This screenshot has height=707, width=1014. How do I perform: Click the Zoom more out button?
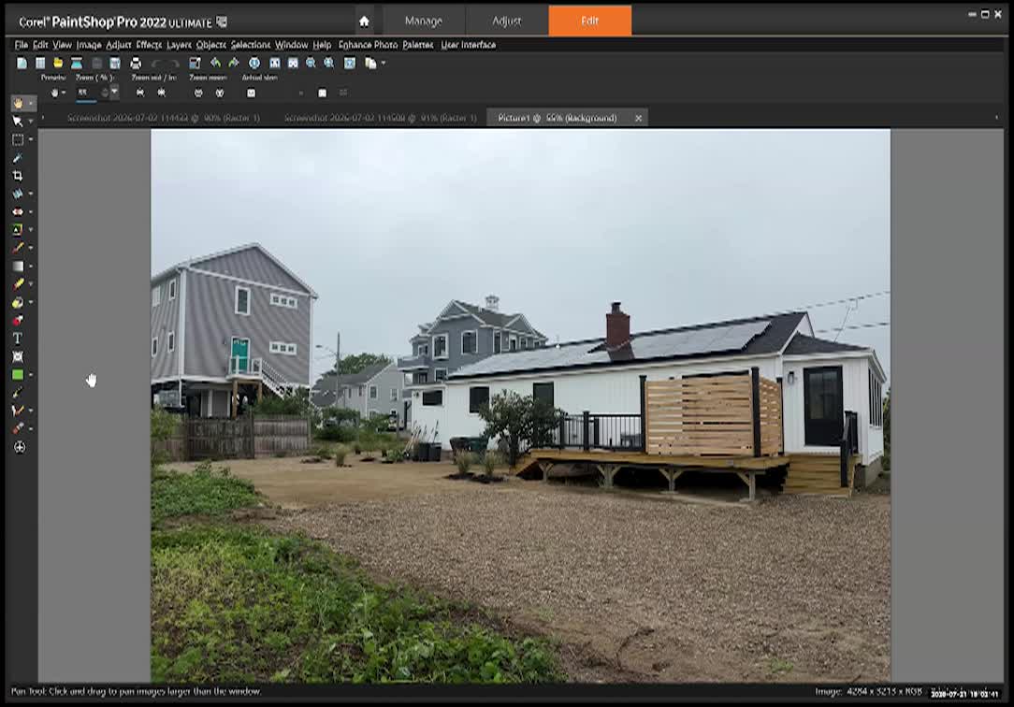pos(198,94)
